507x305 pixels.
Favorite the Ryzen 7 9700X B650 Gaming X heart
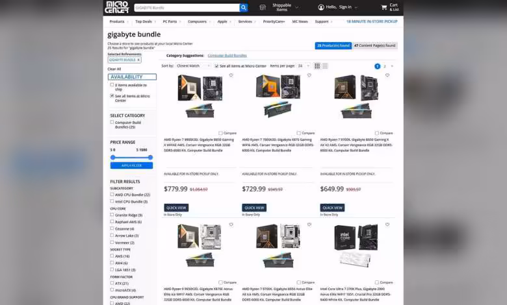387,75
